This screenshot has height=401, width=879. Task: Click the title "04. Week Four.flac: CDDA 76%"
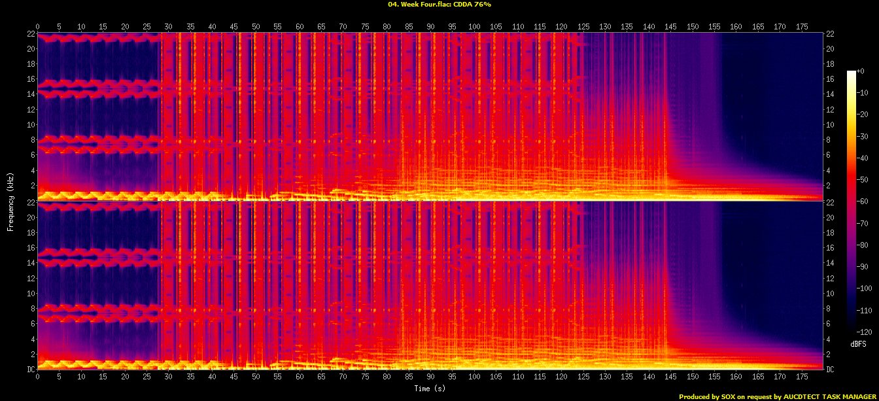point(439,4)
